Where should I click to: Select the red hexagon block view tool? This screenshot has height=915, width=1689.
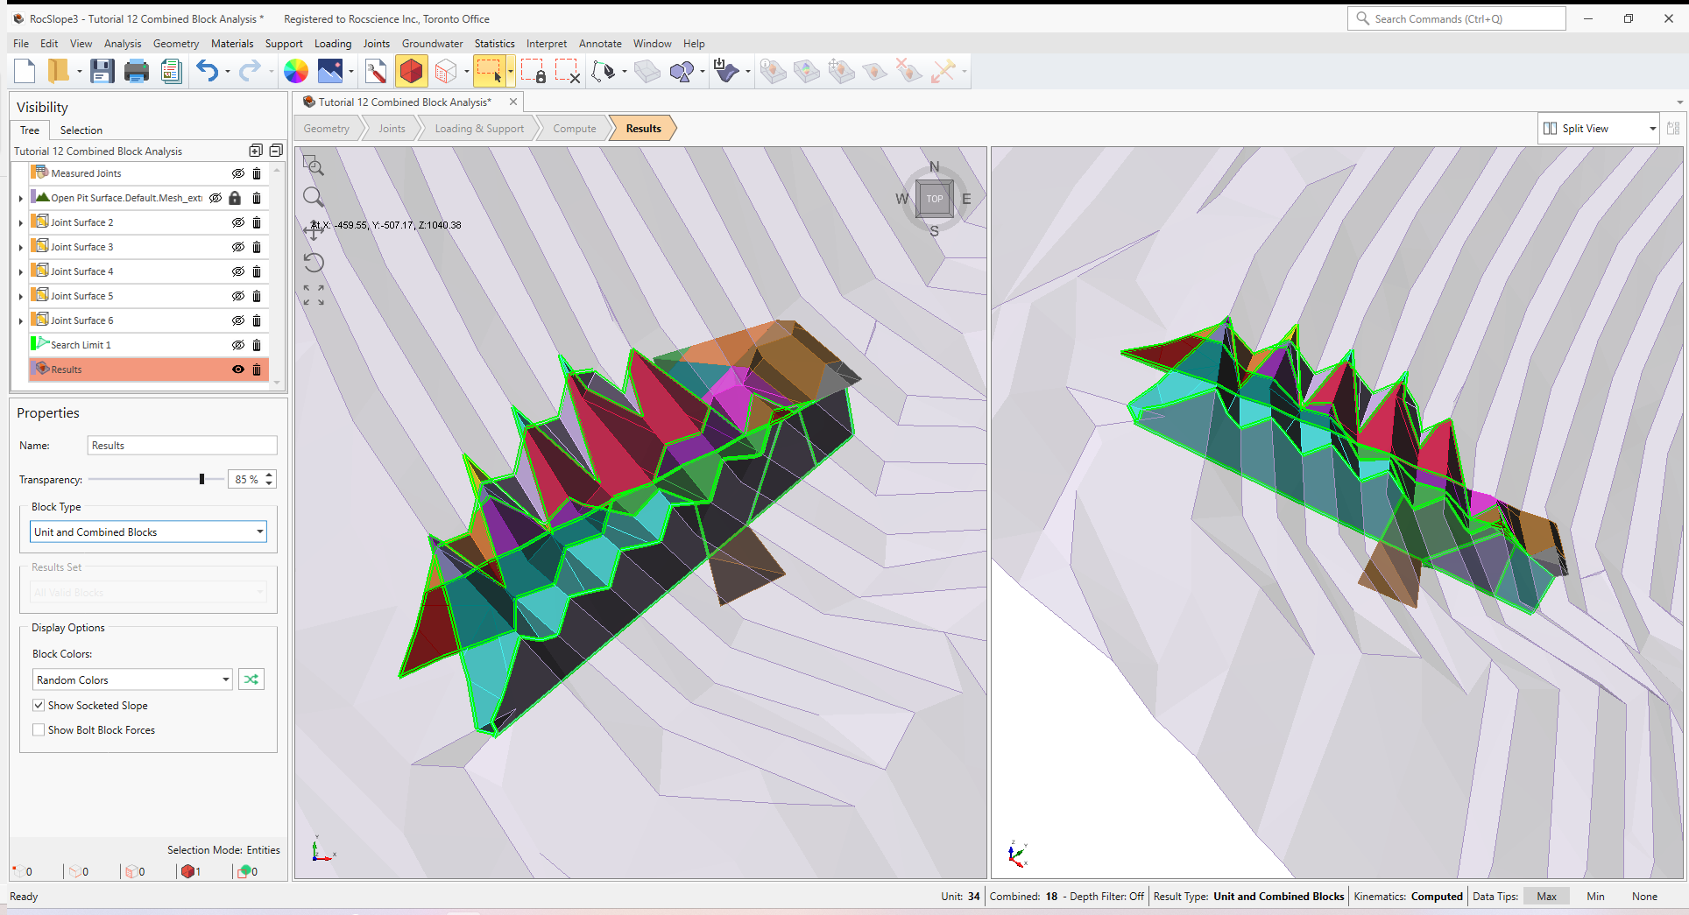tap(411, 71)
